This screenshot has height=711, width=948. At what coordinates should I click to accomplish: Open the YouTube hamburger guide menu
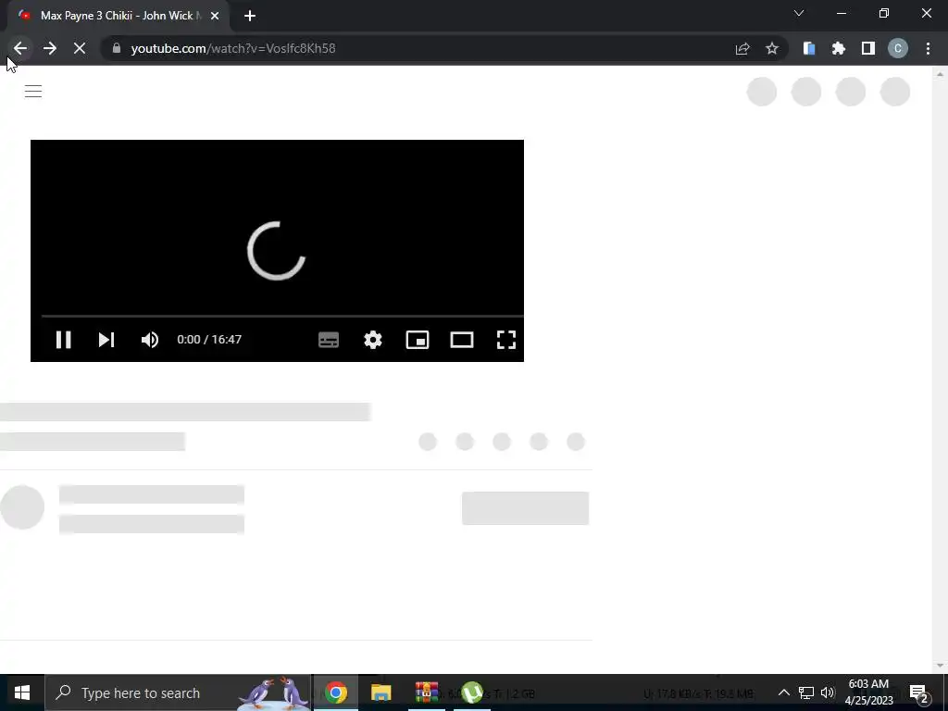point(33,92)
